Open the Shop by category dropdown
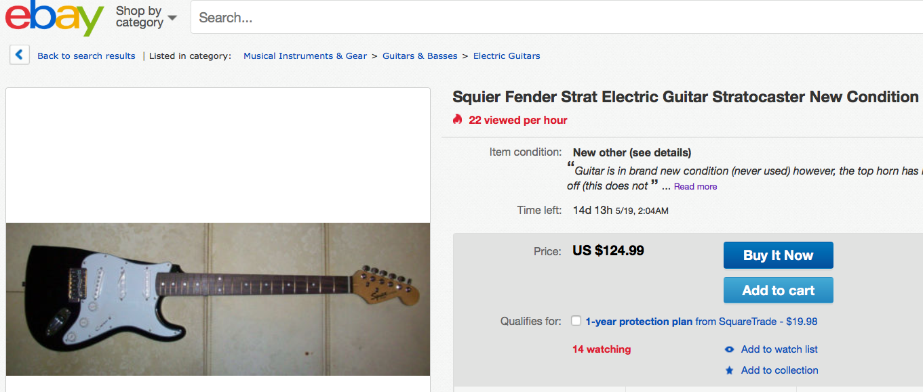This screenshot has width=923, height=392. point(146,17)
